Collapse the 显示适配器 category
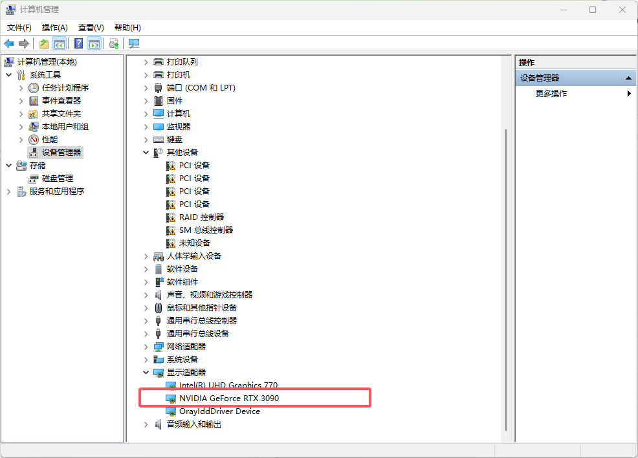Viewport: 638px width, 458px height. (x=146, y=372)
